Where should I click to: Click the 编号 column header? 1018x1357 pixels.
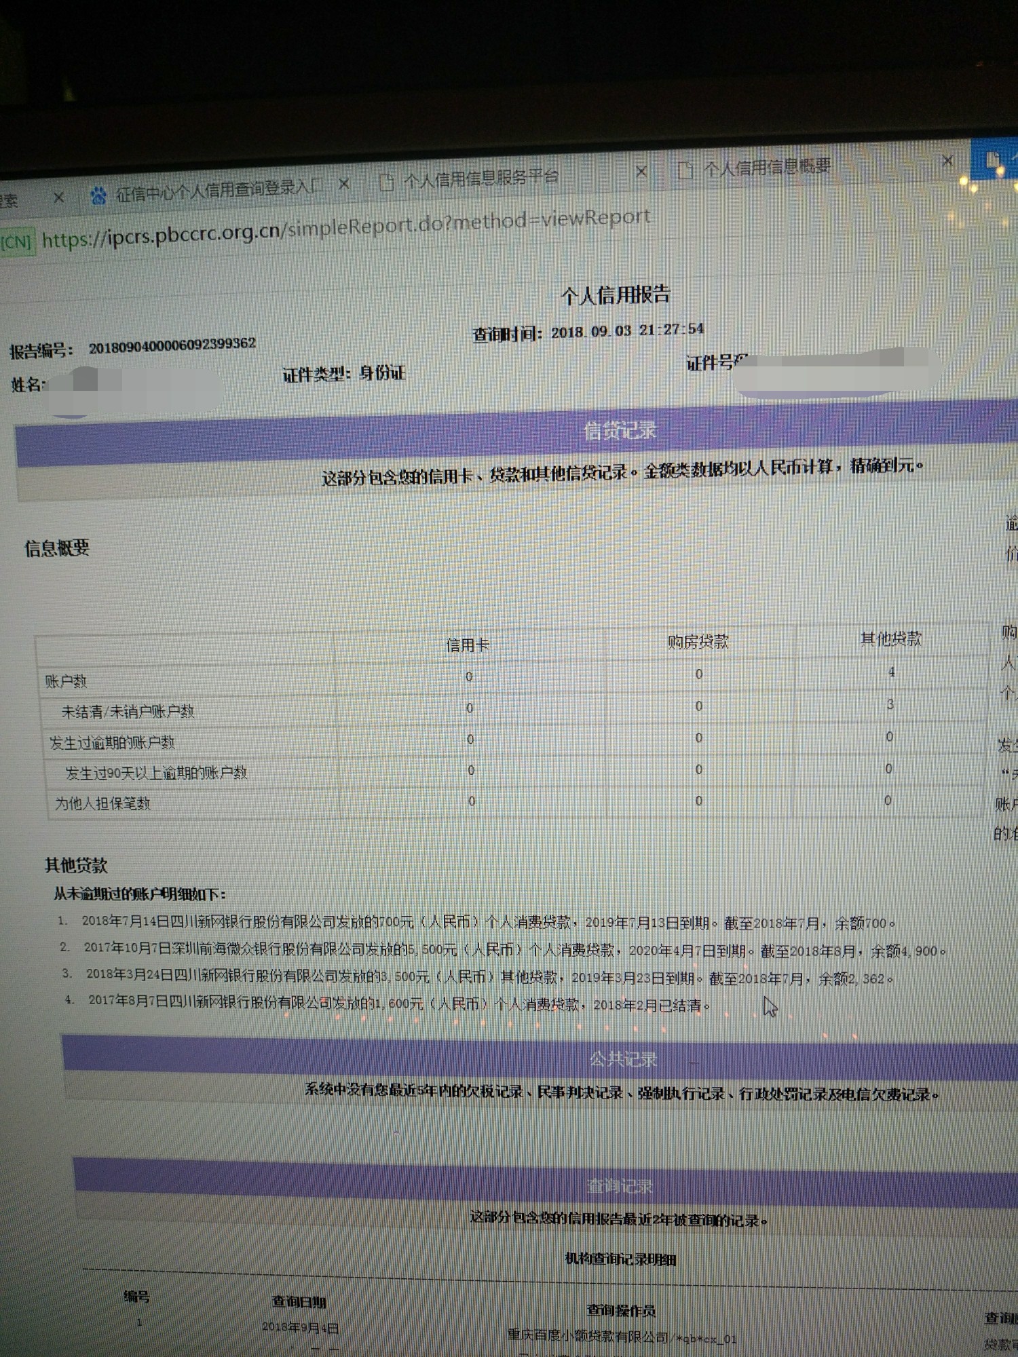(x=136, y=1297)
